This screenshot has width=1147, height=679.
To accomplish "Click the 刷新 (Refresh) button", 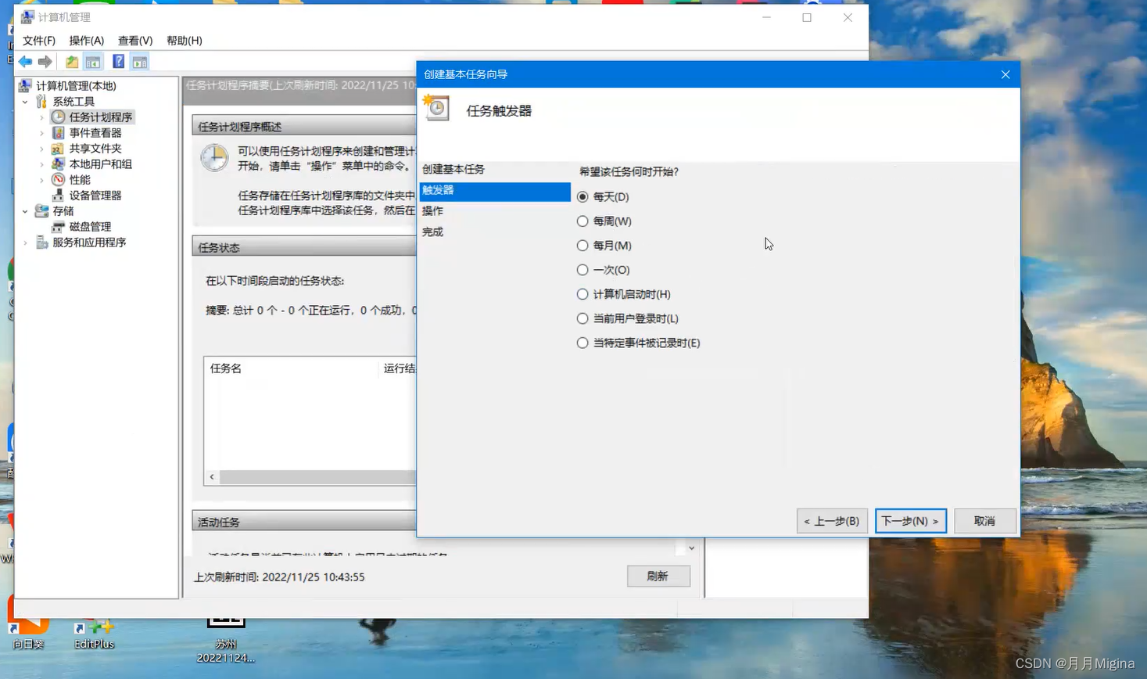I will [658, 576].
